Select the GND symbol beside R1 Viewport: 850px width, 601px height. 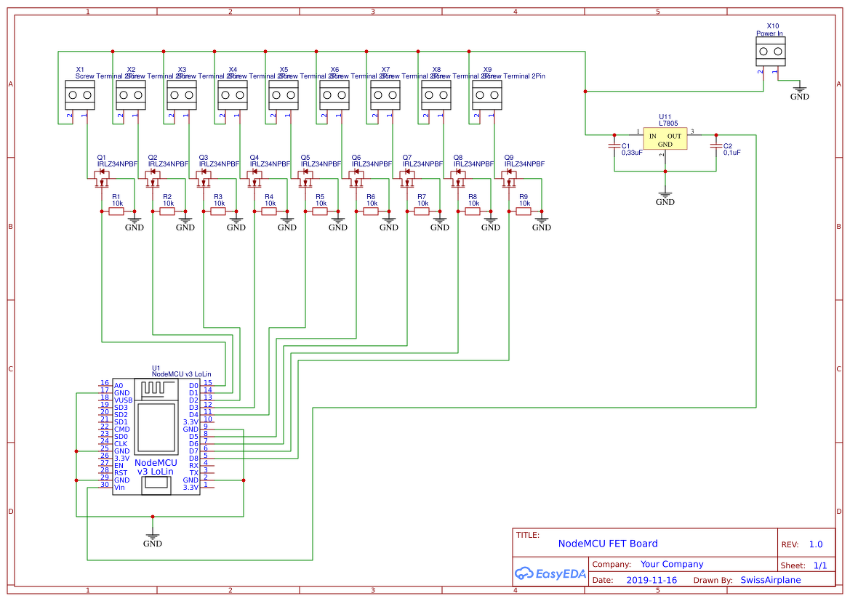135,223
